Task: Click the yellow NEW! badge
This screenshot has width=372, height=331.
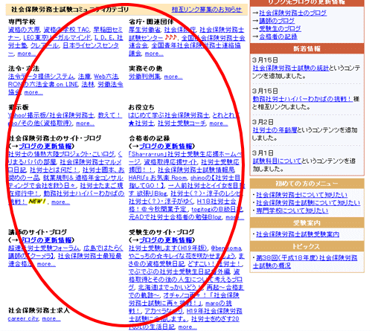Action: pos(37,202)
